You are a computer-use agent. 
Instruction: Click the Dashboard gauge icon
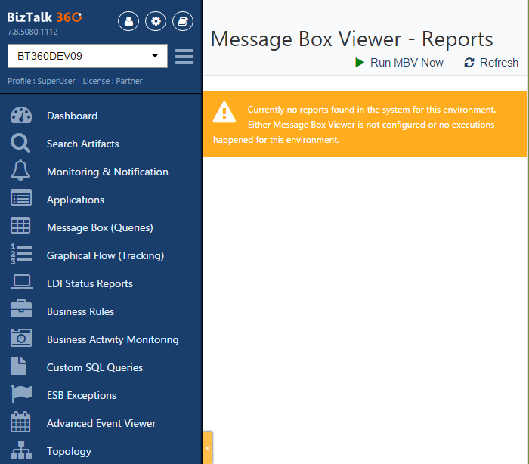pyautogui.click(x=21, y=116)
